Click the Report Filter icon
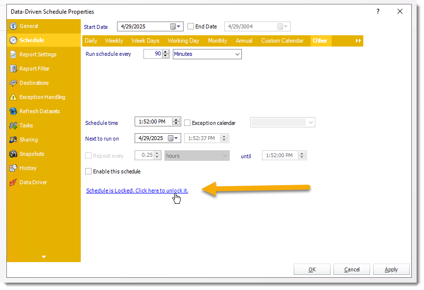 pos(13,69)
